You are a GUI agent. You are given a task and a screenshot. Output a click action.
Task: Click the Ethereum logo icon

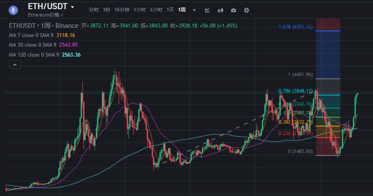coord(14,10)
